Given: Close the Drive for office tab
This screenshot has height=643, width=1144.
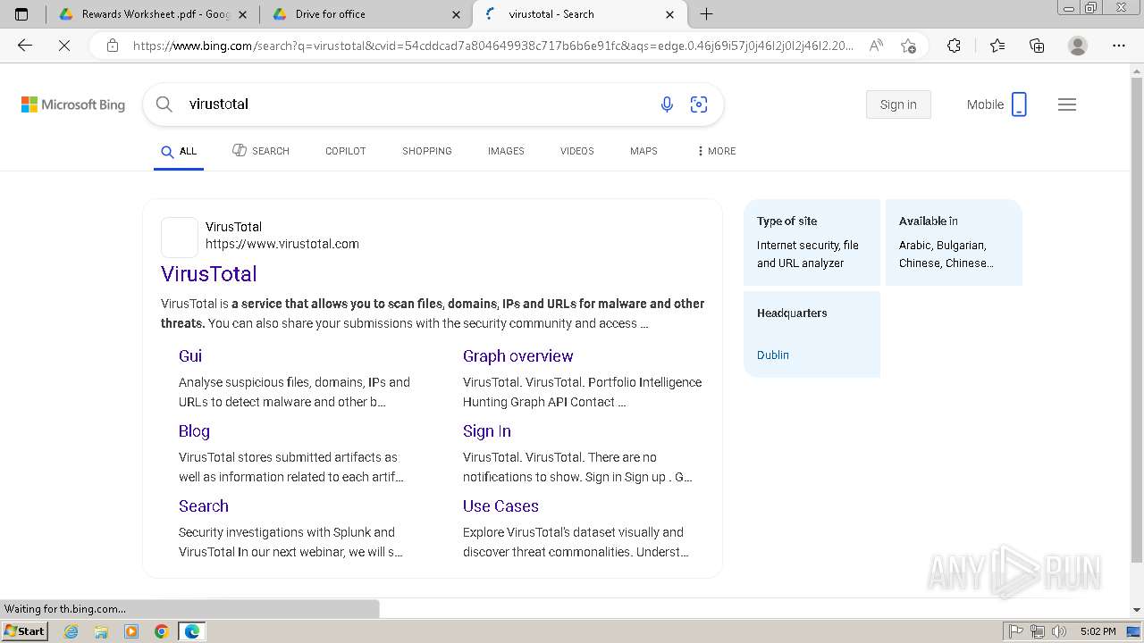Looking at the screenshot, I should (x=457, y=14).
